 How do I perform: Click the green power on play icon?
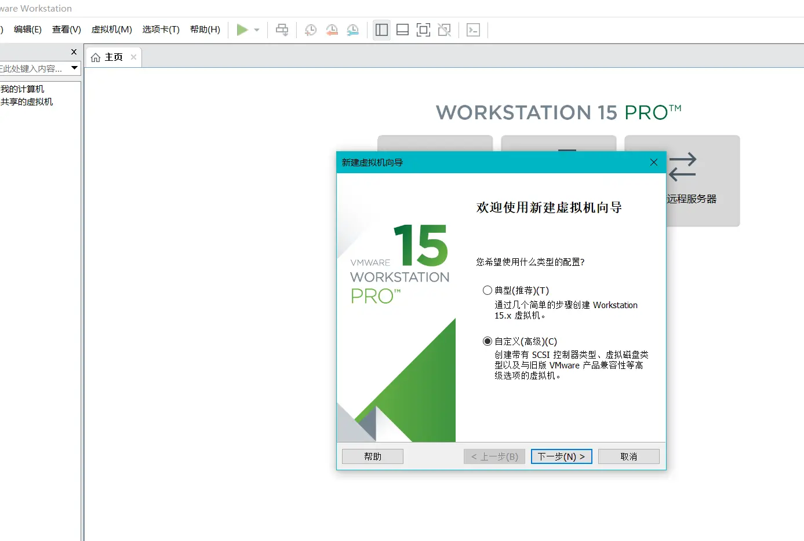coord(242,30)
